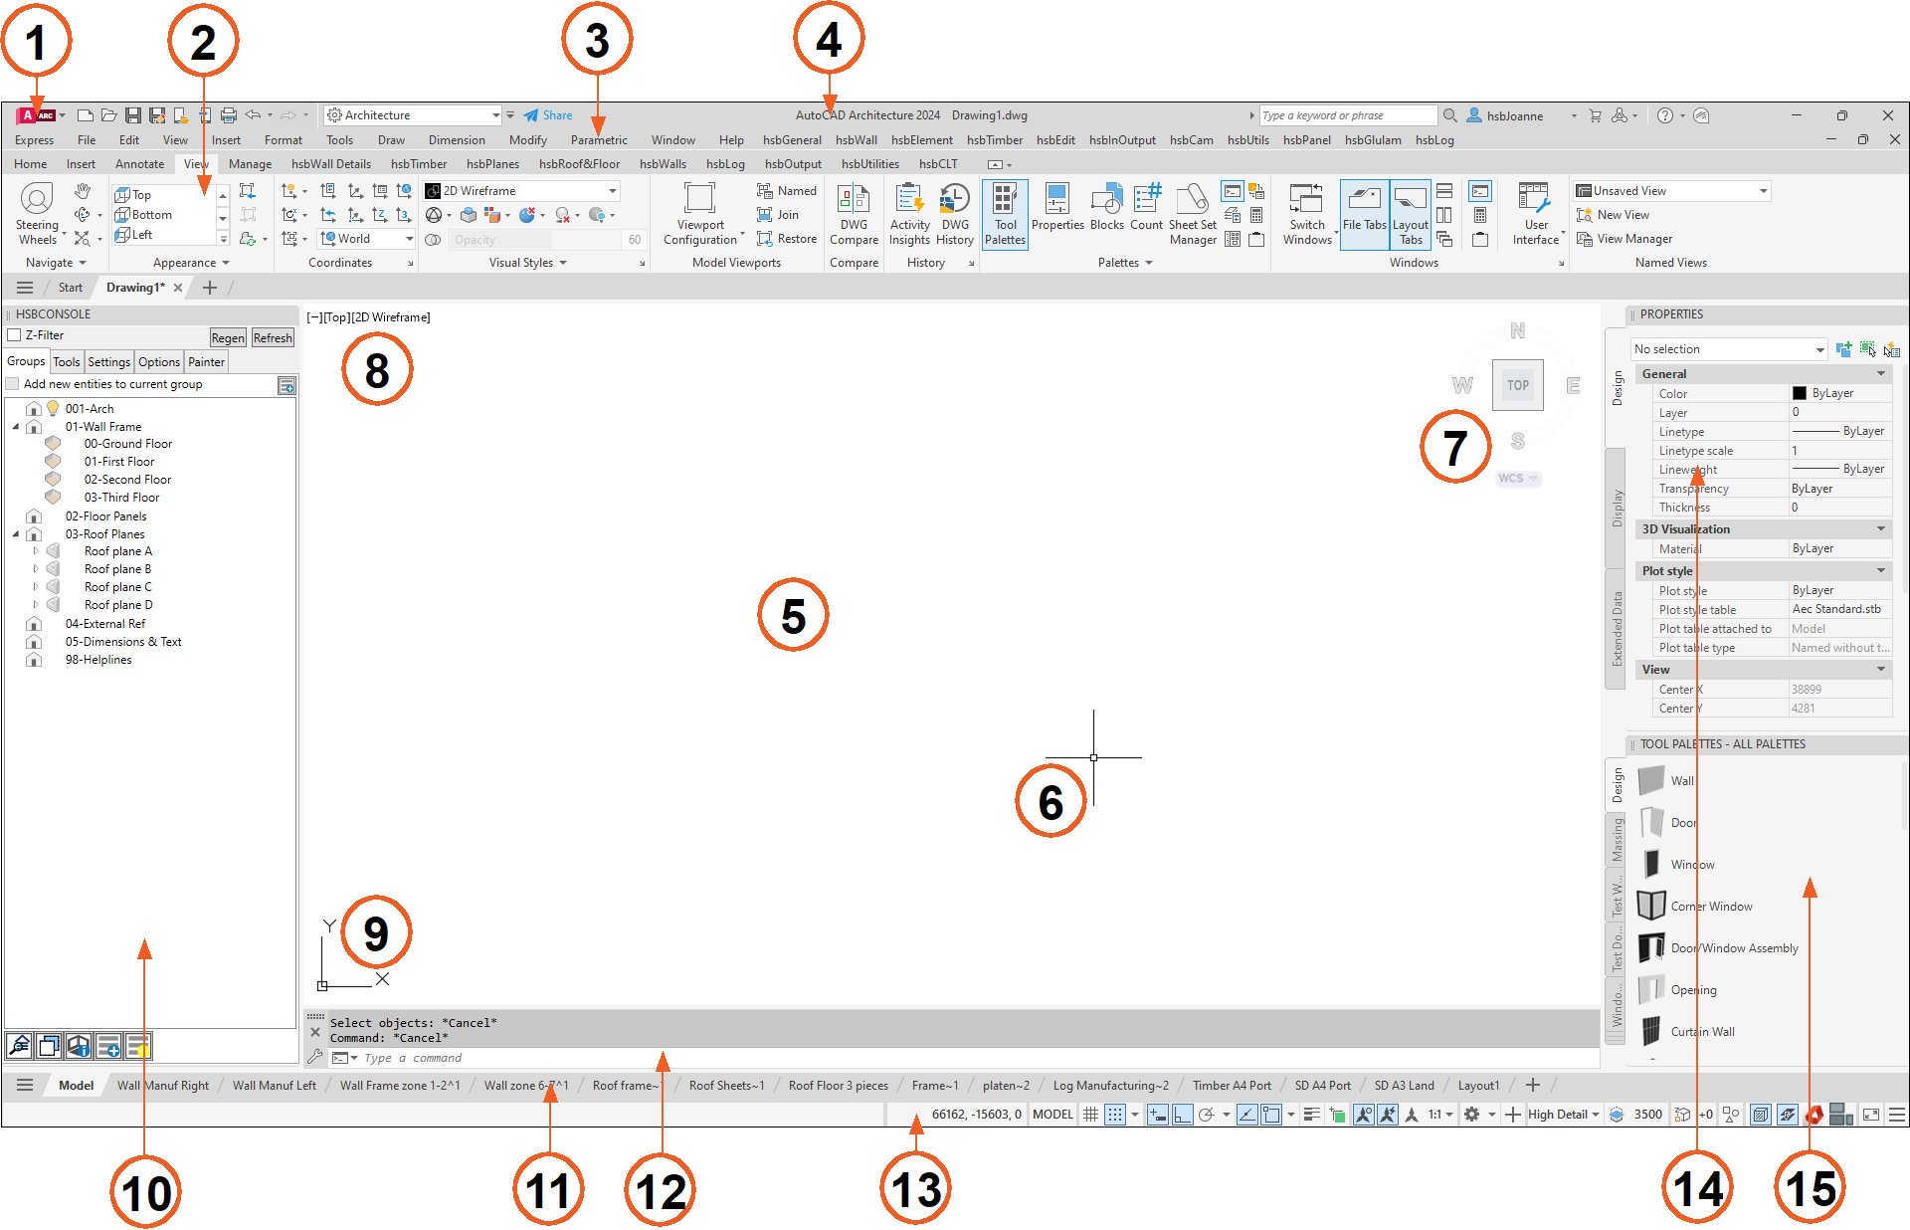1910x1230 pixels.
Task: Switch to the Manage ribbon tab
Action: click(250, 164)
